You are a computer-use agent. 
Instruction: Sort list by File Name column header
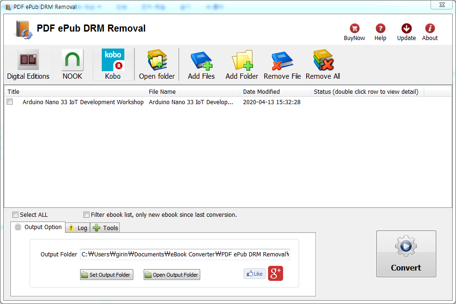tap(193, 91)
